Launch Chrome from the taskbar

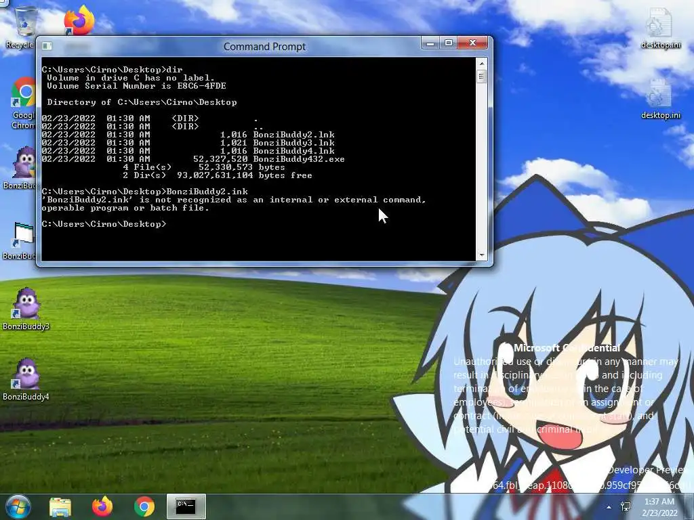pyautogui.click(x=144, y=506)
